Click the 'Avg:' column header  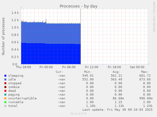click(116, 72)
